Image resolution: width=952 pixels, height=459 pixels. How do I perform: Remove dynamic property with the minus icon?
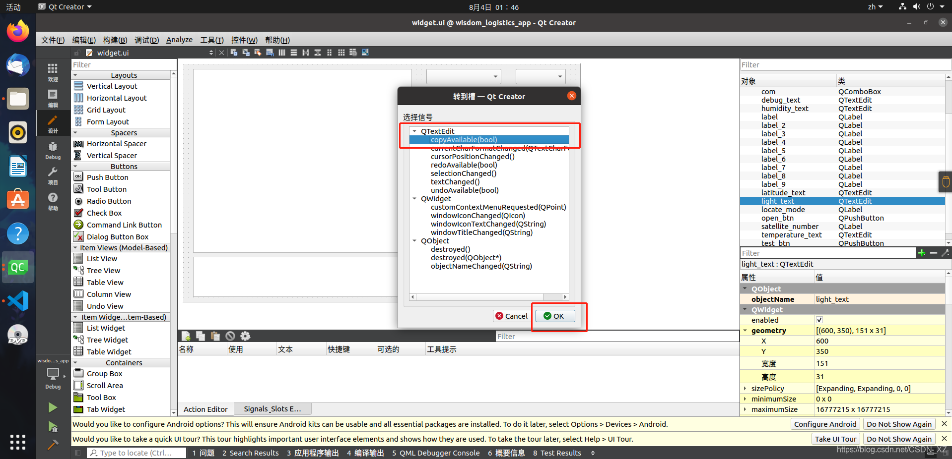(934, 253)
